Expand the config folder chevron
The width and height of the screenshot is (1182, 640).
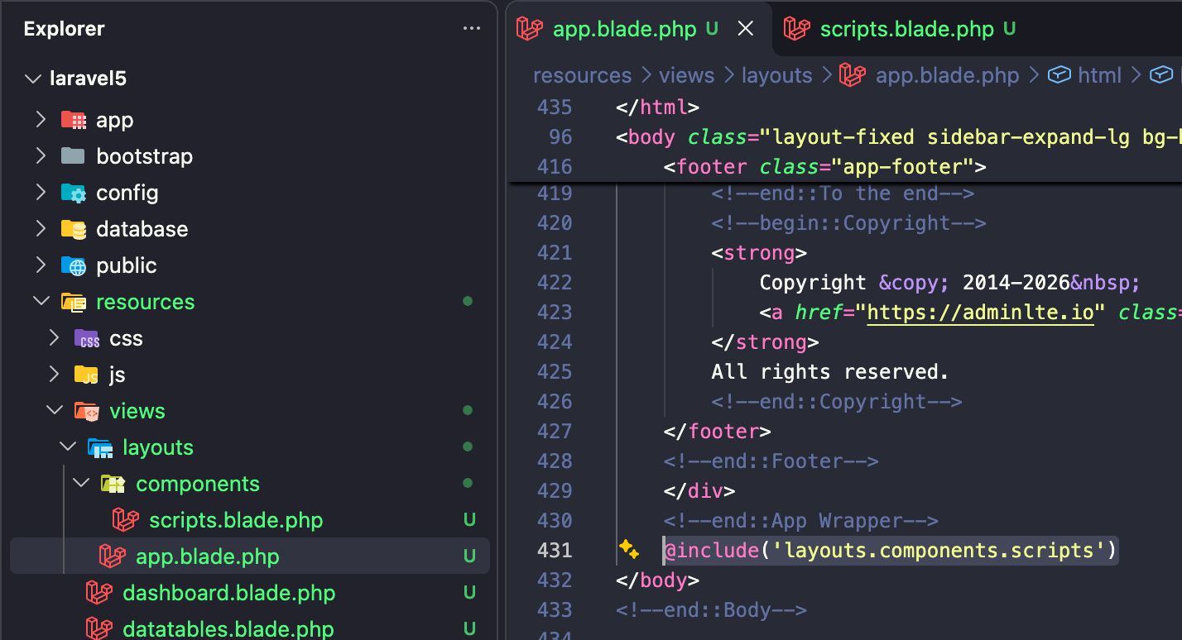point(41,193)
